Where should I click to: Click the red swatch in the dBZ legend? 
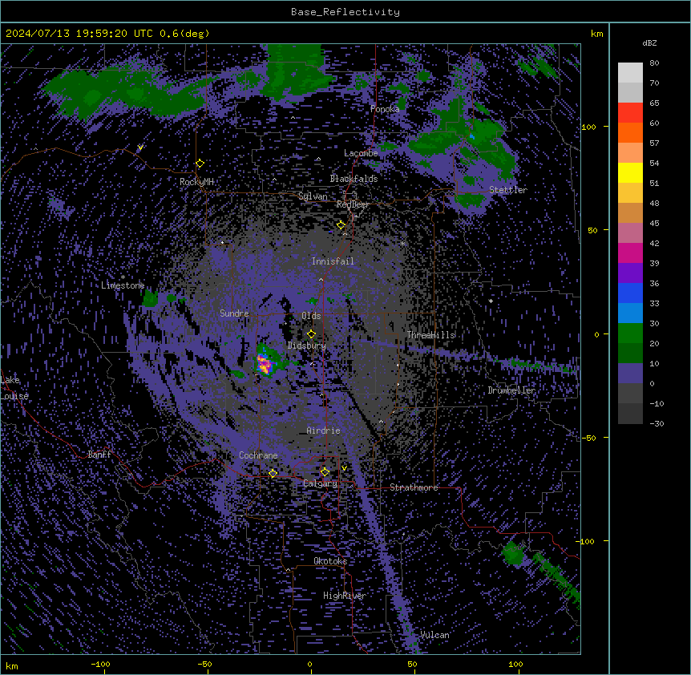coord(630,112)
